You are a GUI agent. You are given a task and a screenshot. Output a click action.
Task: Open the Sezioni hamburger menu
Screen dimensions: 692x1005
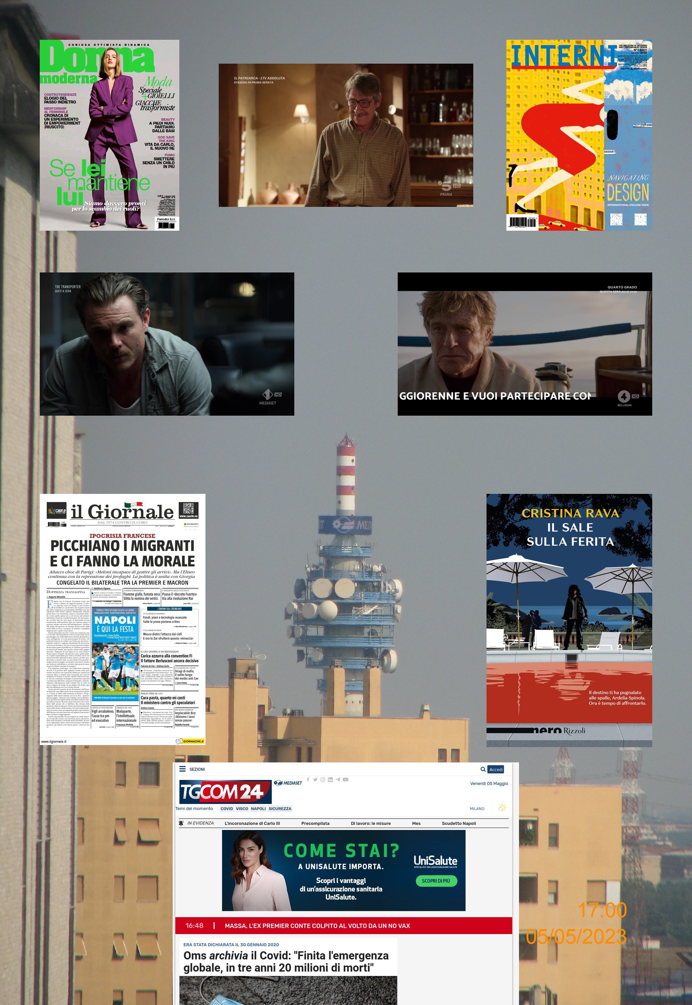click(183, 769)
